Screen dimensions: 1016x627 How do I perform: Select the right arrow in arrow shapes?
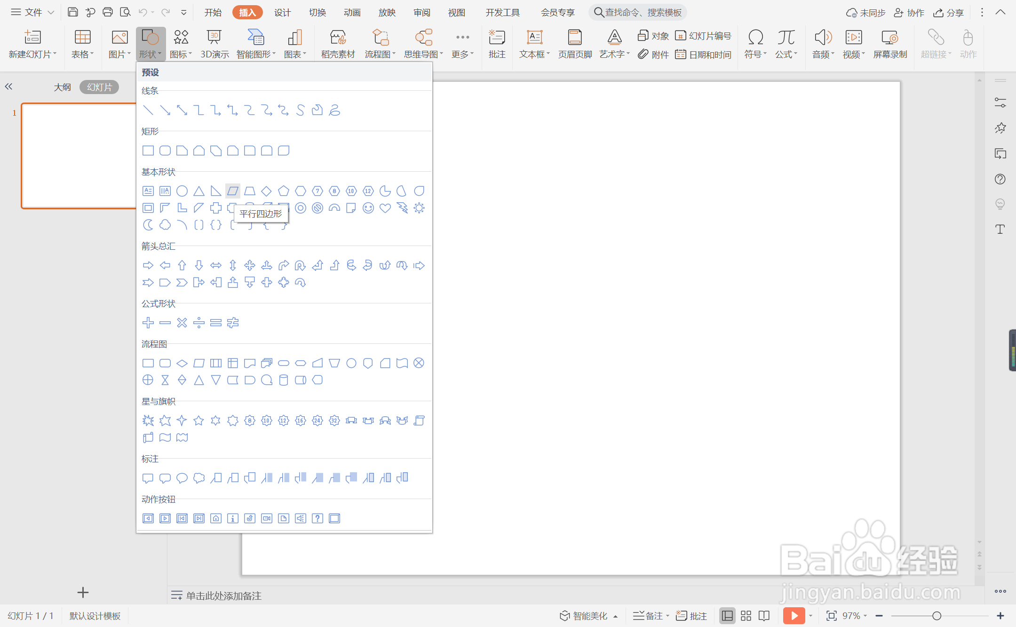click(x=148, y=265)
